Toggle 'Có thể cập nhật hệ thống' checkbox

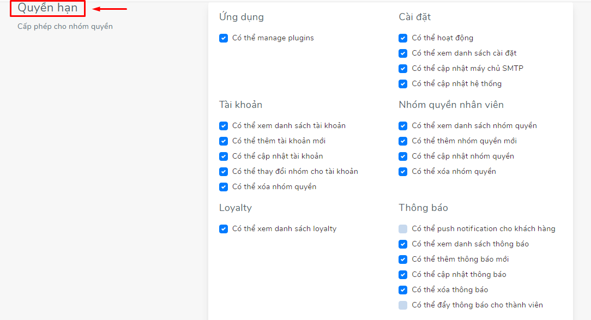(403, 84)
